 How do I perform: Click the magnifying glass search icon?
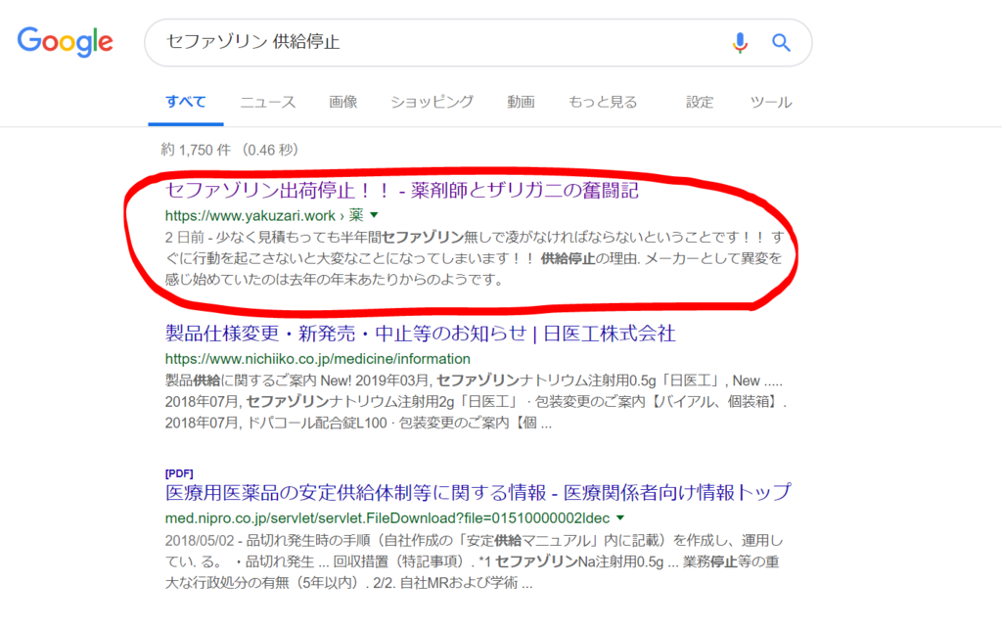(x=781, y=43)
